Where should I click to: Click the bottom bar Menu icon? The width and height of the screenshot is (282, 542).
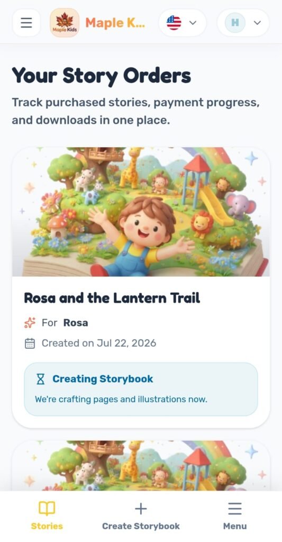click(x=235, y=509)
